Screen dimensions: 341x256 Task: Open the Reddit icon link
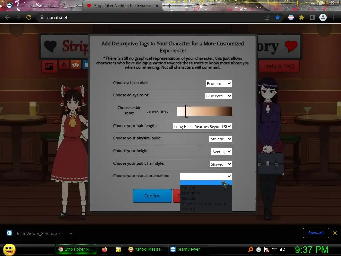(x=76, y=64)
